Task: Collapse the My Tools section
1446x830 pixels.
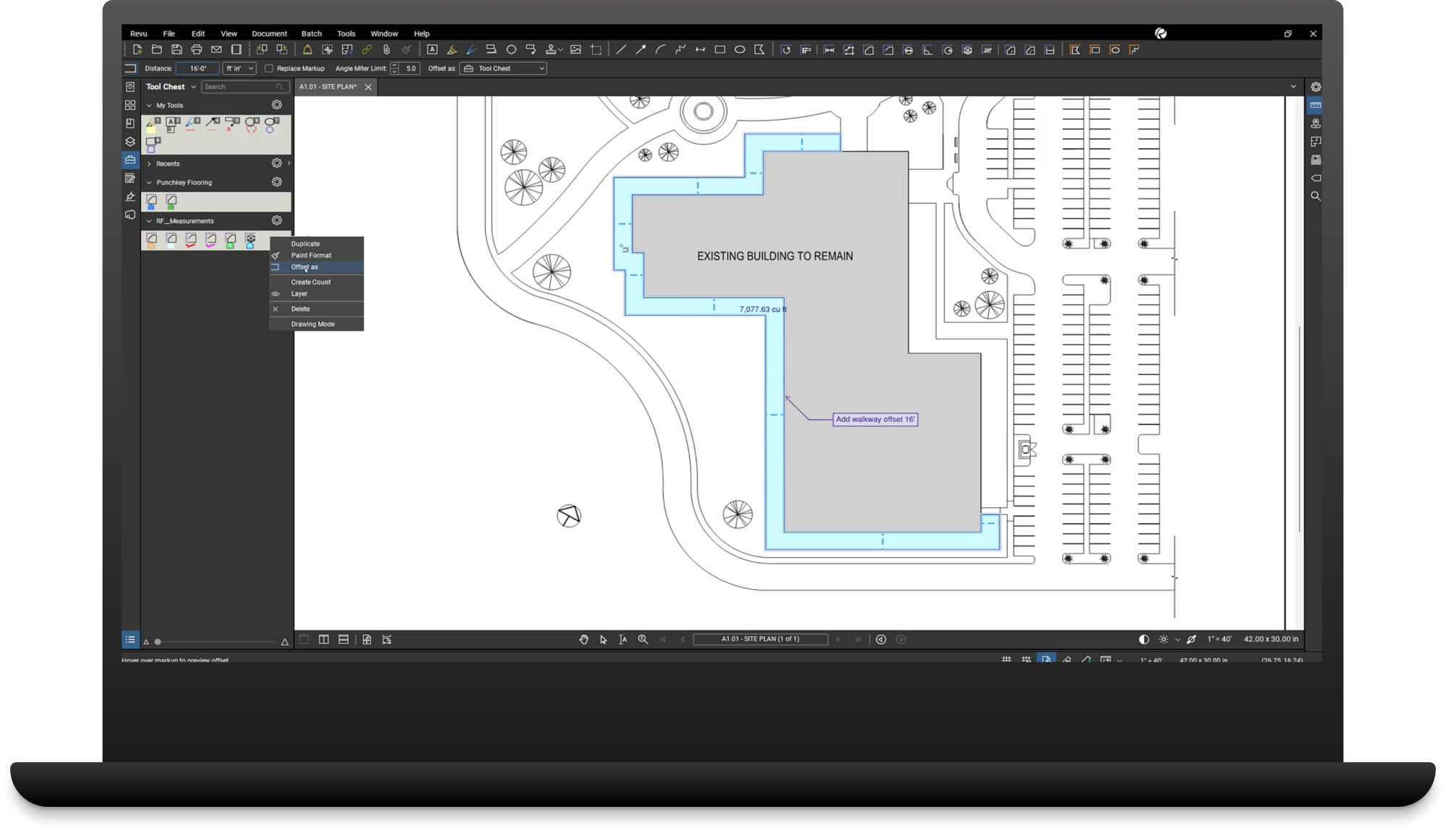Action: pos(150,105)
